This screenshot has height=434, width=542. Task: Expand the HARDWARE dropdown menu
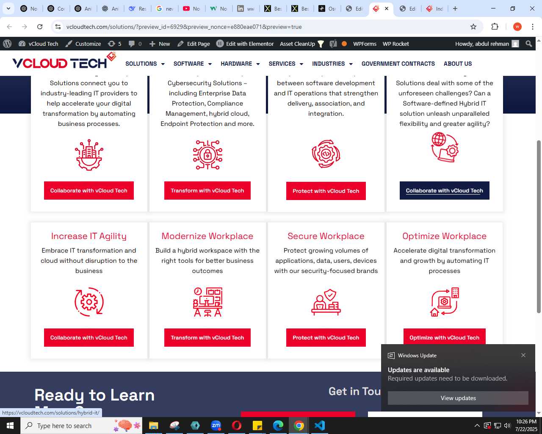click(x=240, y=64)
